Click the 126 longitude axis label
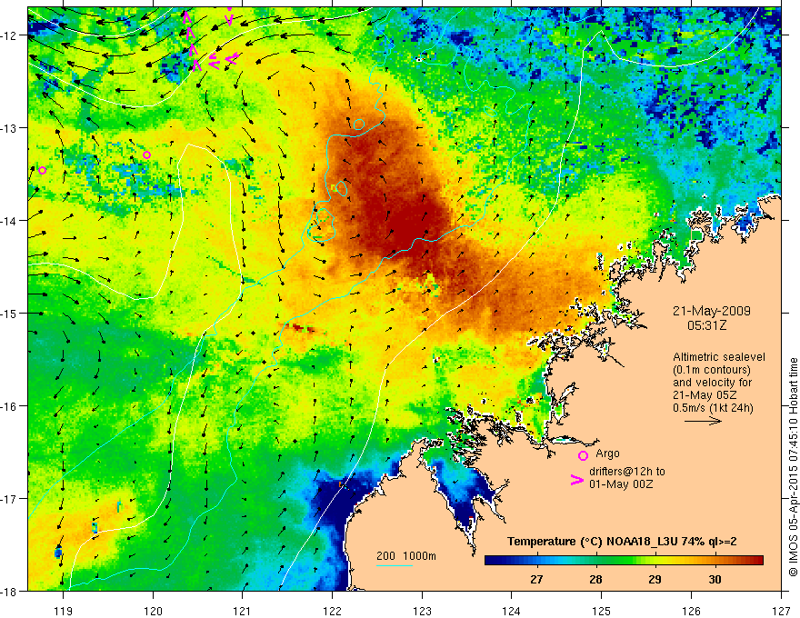This screenshot has width=800, height=618. (691, 611)
